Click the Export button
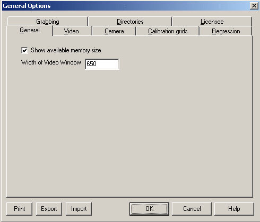The image size is (260, 222). (x=49, y=209)
